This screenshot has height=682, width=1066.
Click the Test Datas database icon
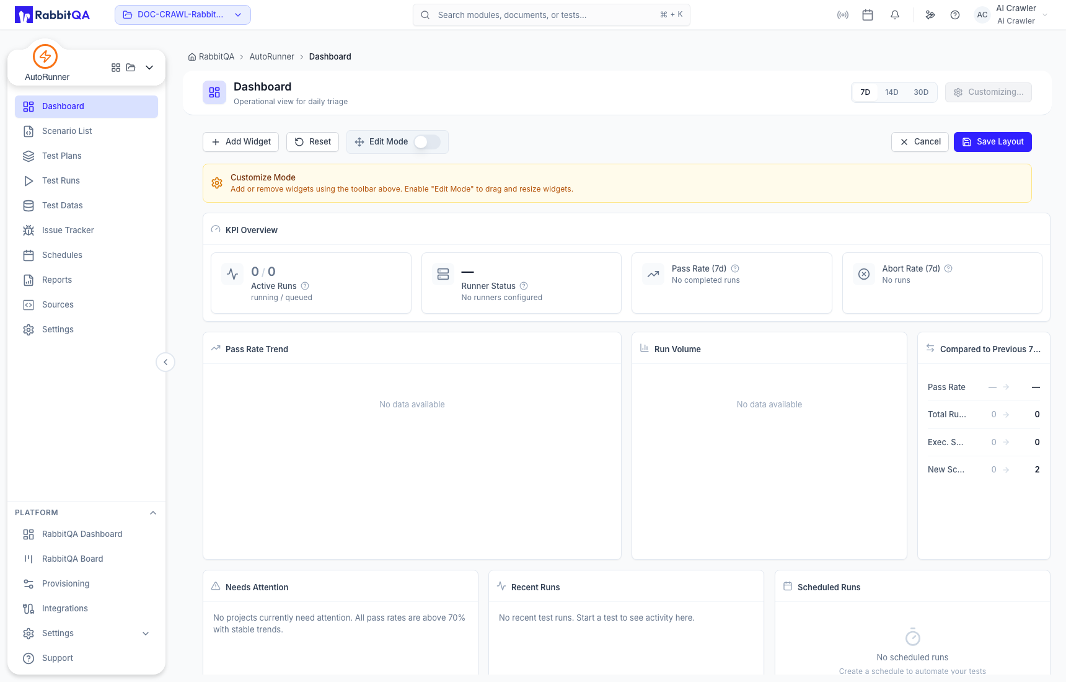pyautogui.click(x=29, y=205)
